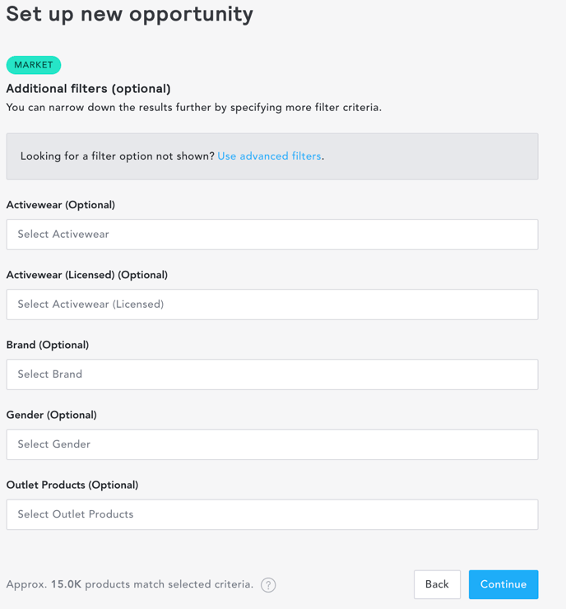Open the Select Outlet Products dropdown
Image resolution: width=566 pixels, height=609 pixels.
point(272,514)
